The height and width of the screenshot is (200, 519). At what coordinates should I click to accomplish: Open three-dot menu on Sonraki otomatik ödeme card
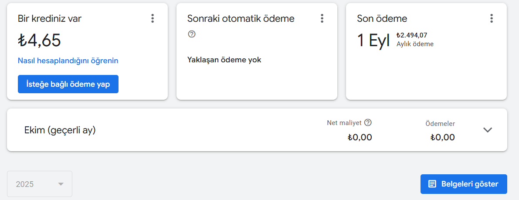pyautogui.click(x=322, y=19)
